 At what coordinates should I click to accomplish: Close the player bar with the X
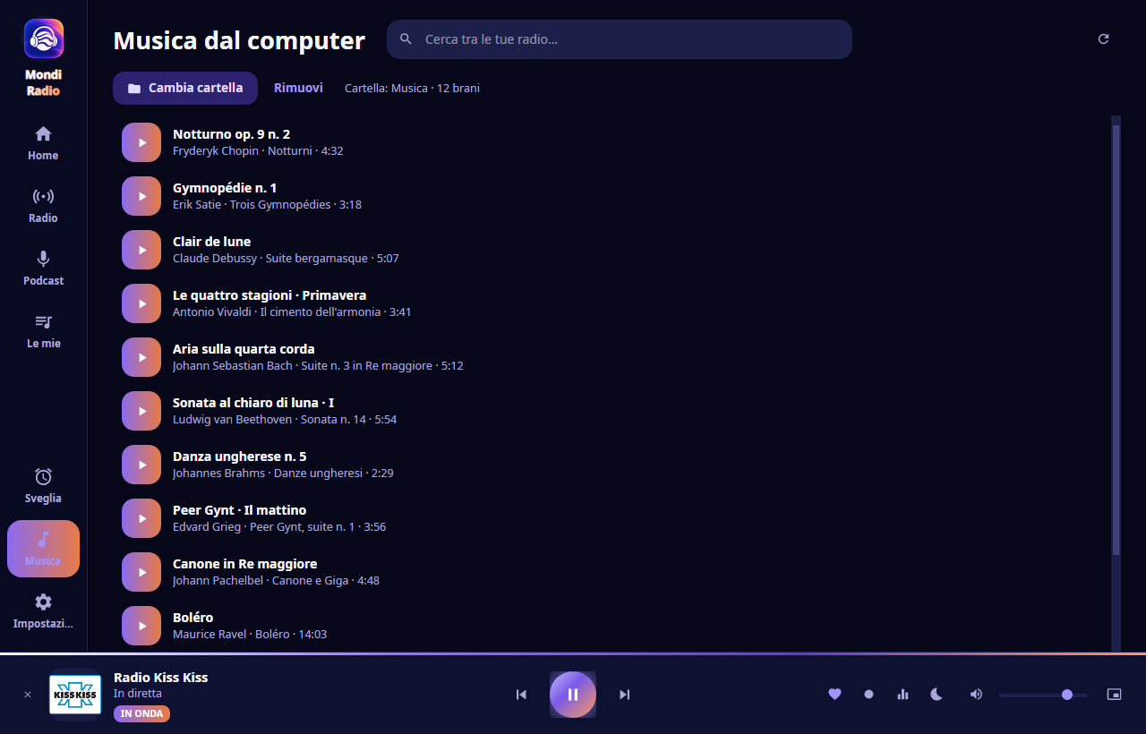[x=28, y=695]
